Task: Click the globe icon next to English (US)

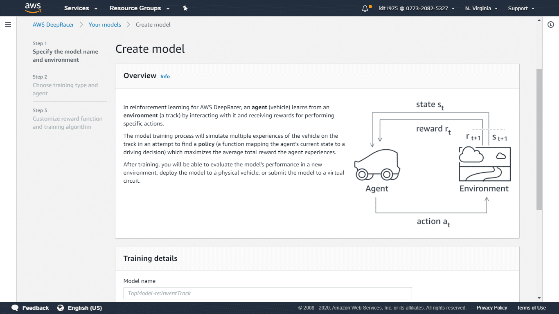Action: tap(61, 307)
